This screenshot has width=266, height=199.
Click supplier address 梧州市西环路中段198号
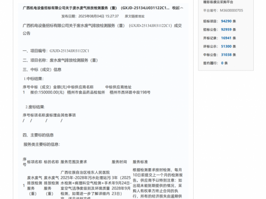coord(130,92)
